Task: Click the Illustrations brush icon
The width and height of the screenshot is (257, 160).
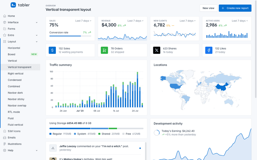Action: point(4,144)
